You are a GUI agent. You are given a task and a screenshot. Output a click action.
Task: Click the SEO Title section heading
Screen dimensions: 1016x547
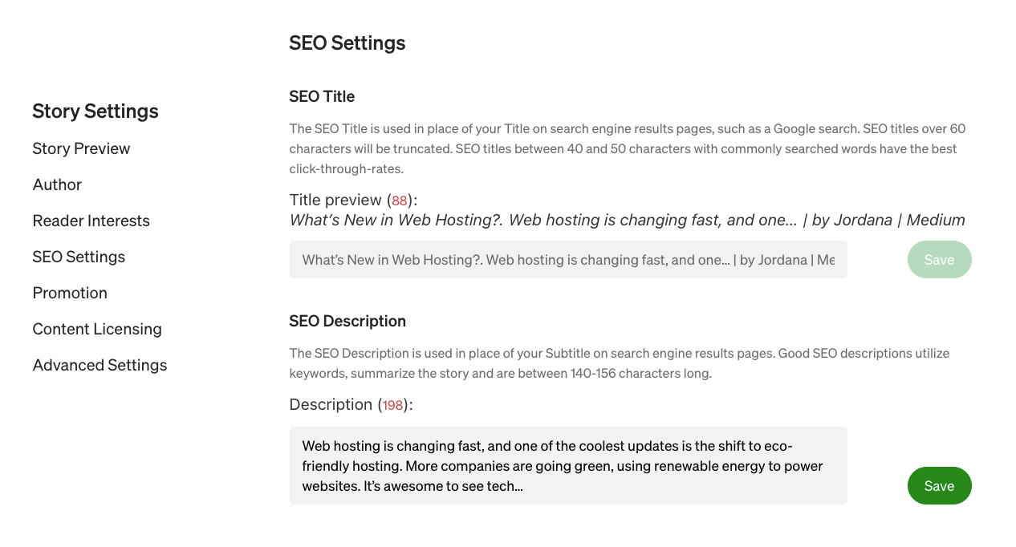(x=322, y=96)
